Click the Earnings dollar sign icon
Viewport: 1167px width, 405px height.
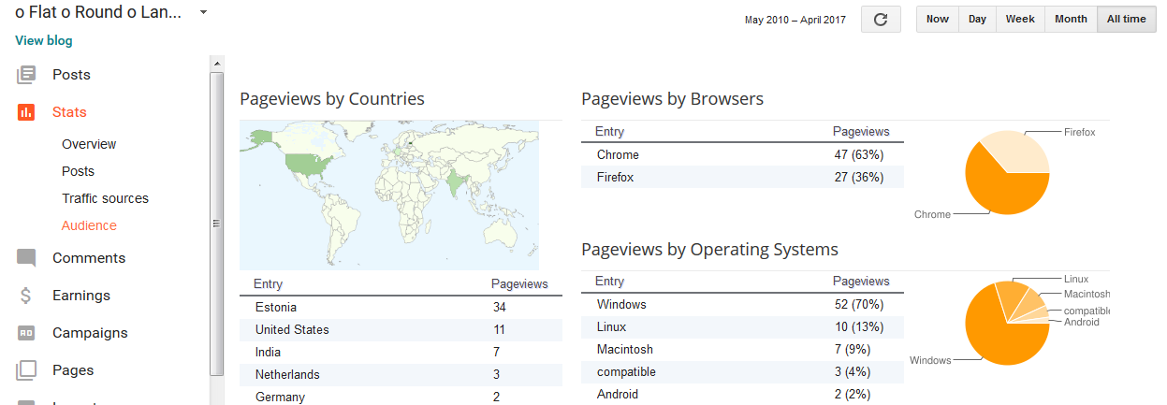point(26,296)
